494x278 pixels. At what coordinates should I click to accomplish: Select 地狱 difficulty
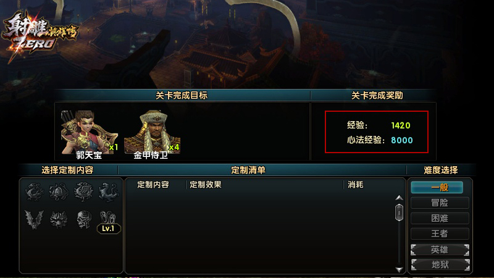[440, 265]
